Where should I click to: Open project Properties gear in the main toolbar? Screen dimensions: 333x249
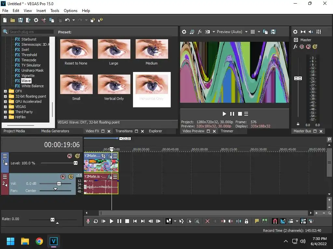pyautogui.click(x=36, y=20)
